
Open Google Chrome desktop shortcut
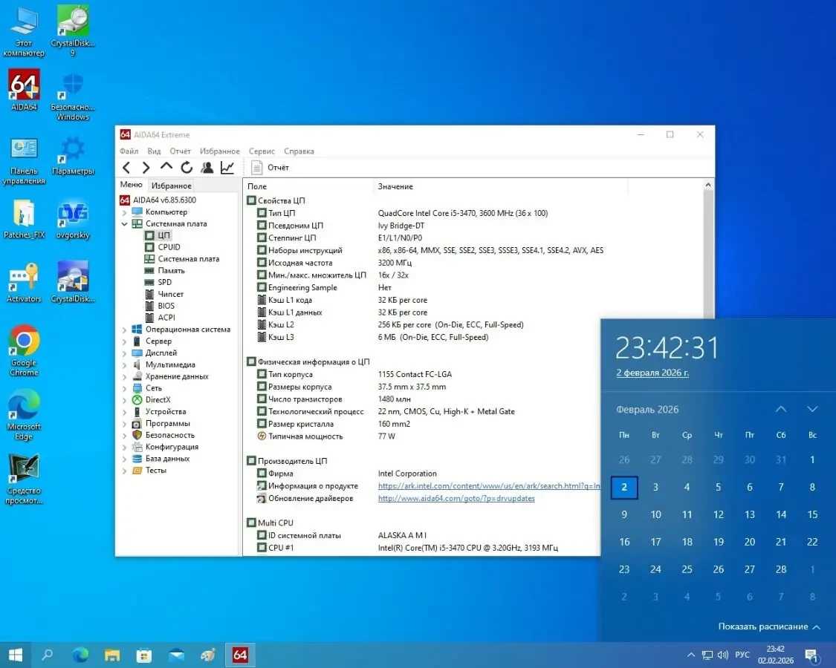(x=24, y=350)
